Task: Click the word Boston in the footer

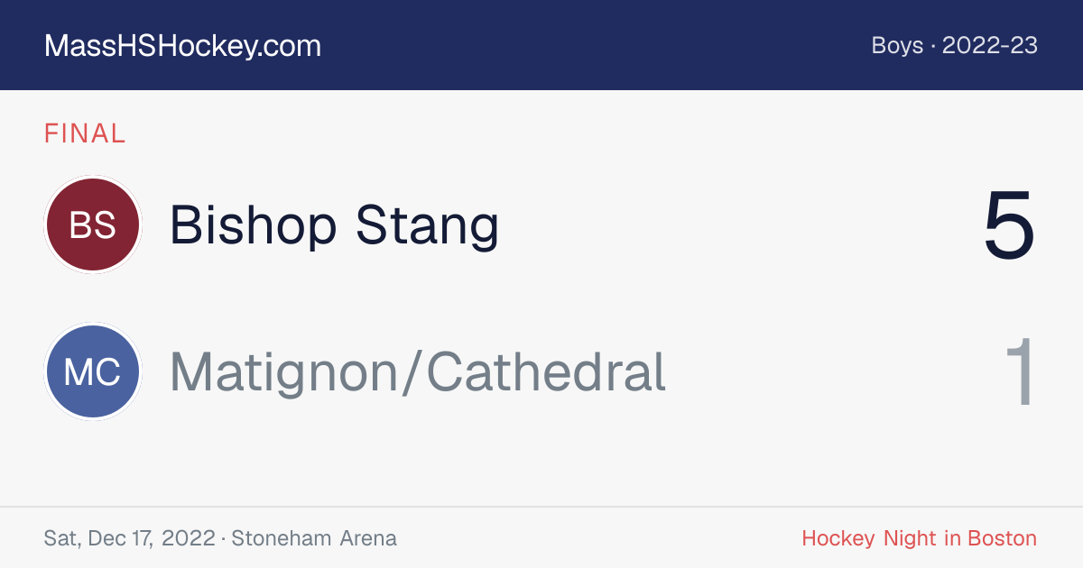Action: click(x=1003, y=539)
